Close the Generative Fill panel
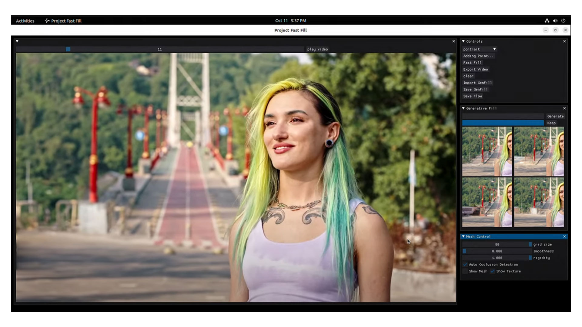The width and height of the screenshot is (582, 327). pos(564,108)
